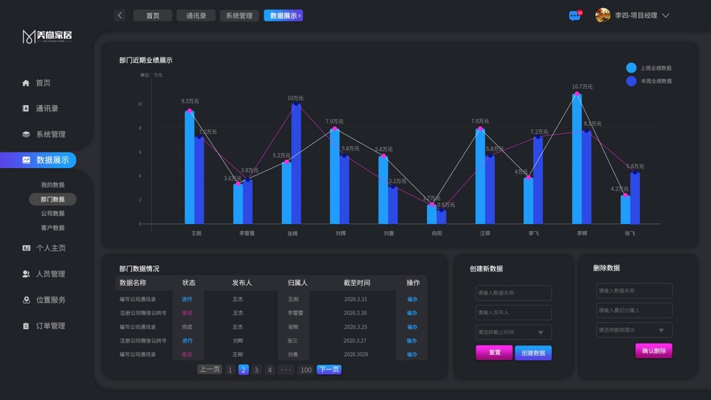Toggle the 上周业绩数据 legend swatch
The height and width of the screenshot is (400, 711).
[631, 68]
